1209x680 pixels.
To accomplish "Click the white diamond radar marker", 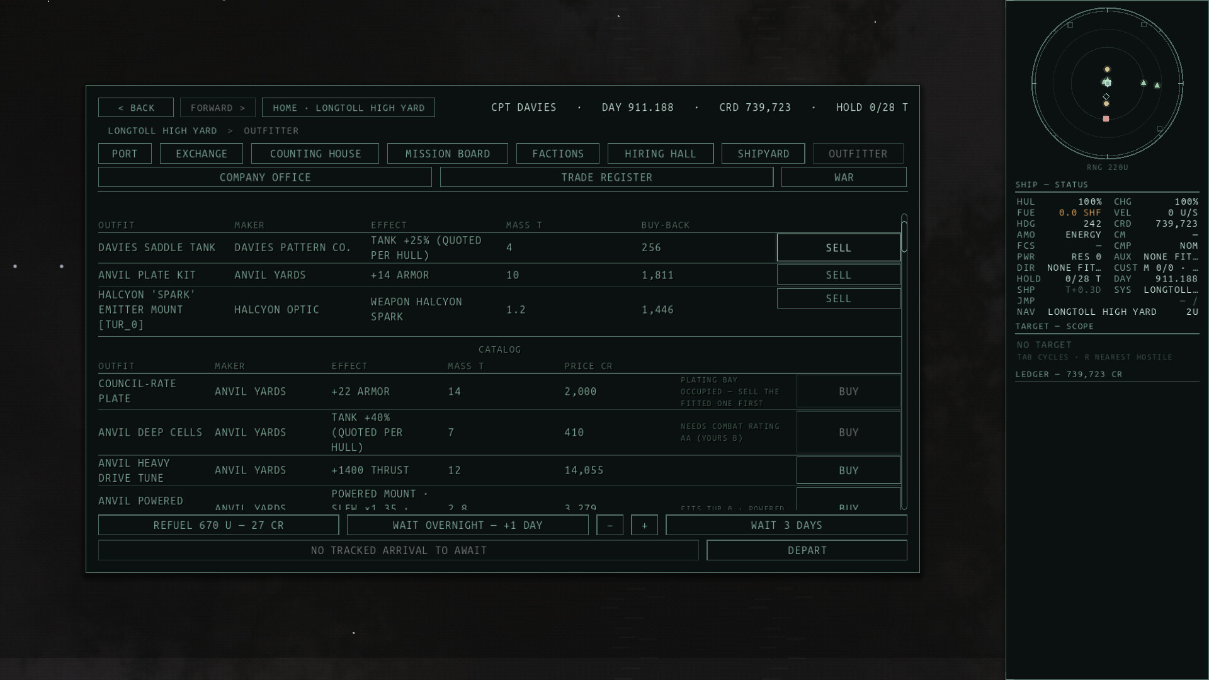I will tap(1106, 96).
